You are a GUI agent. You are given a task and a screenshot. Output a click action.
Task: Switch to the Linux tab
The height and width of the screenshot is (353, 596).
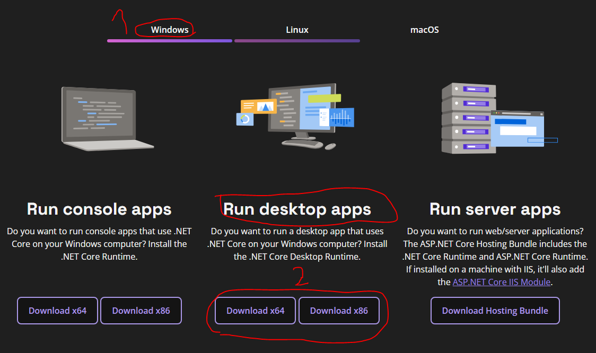click(297, 30)
